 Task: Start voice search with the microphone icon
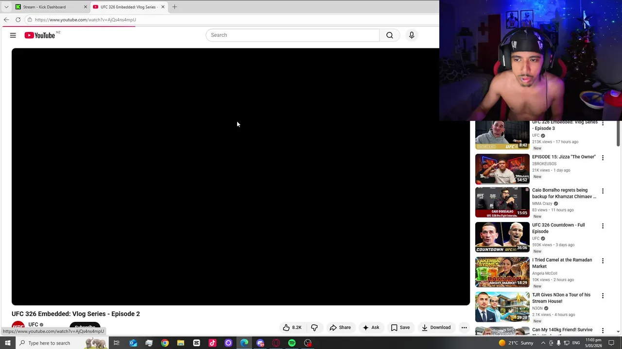tap(412, 35)
